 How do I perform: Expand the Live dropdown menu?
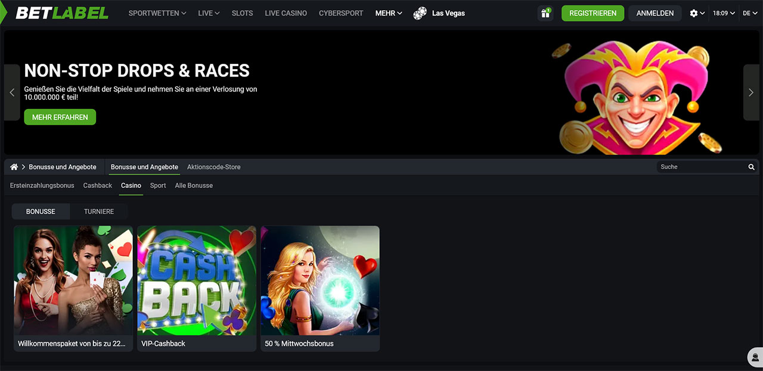click(x=209, y=13)
